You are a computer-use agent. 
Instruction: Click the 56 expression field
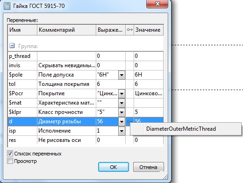point(107,121)
